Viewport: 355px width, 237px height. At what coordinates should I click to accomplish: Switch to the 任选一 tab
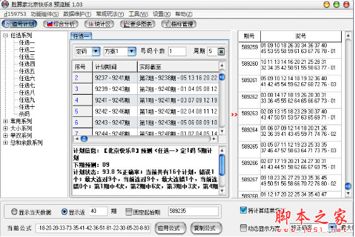pos(81,36)
